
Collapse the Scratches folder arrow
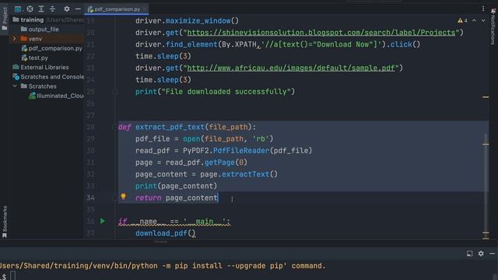15,86
